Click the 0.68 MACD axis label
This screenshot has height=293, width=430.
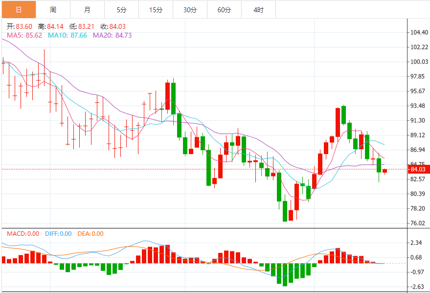(x=416, y=257)
